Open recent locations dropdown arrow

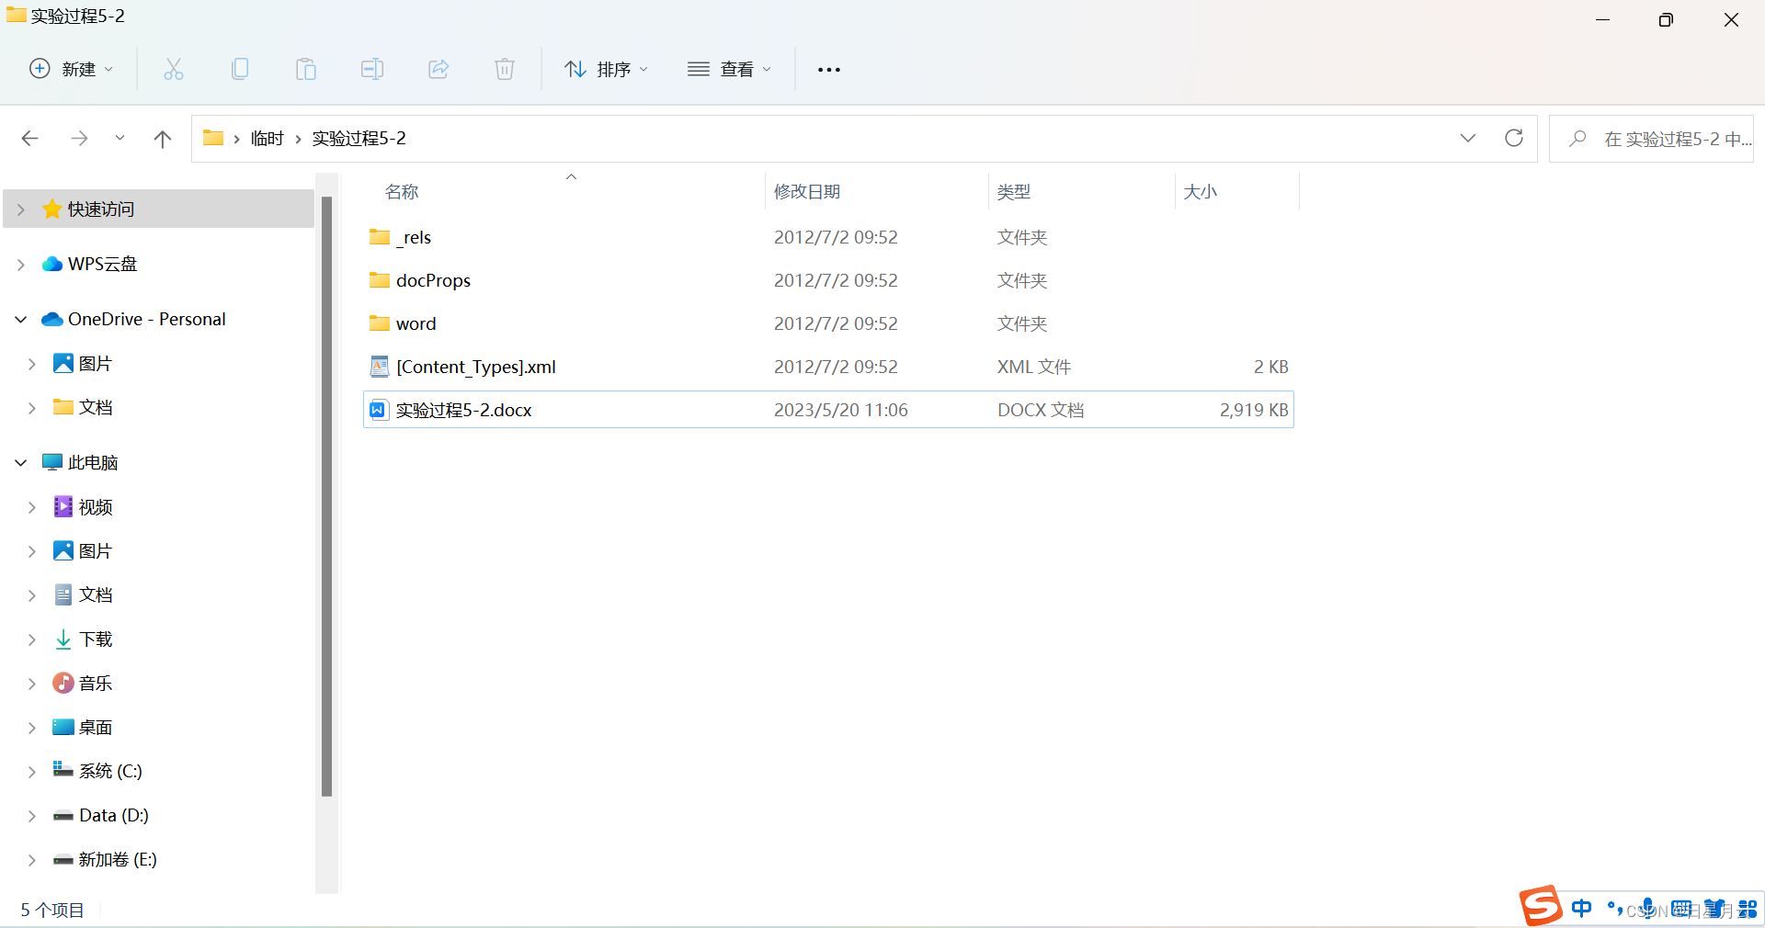point(120,139)
